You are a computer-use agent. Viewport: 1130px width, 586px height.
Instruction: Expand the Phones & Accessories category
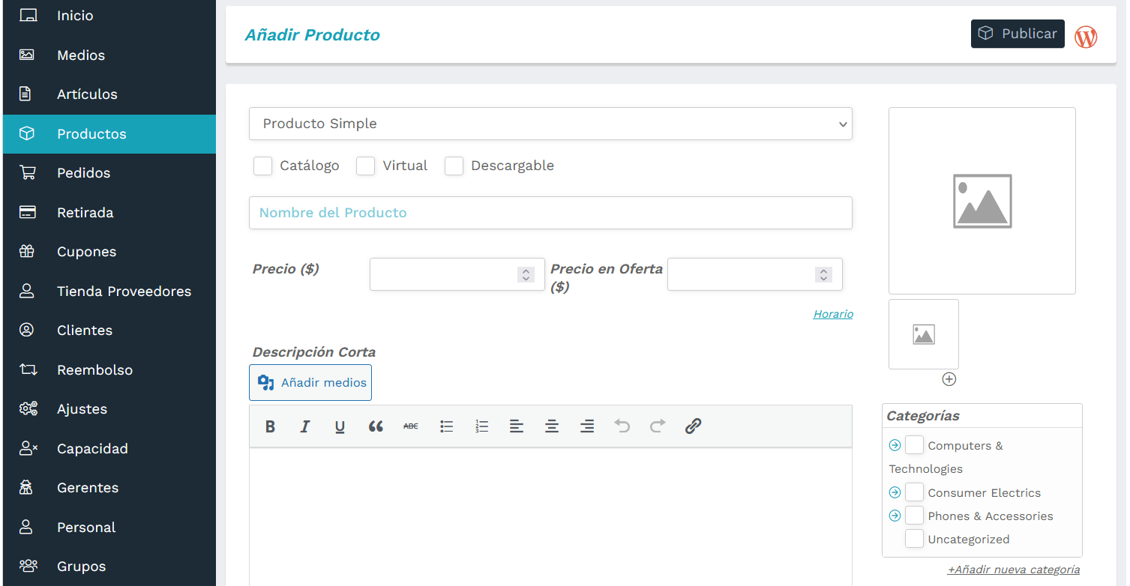point(895,515)
